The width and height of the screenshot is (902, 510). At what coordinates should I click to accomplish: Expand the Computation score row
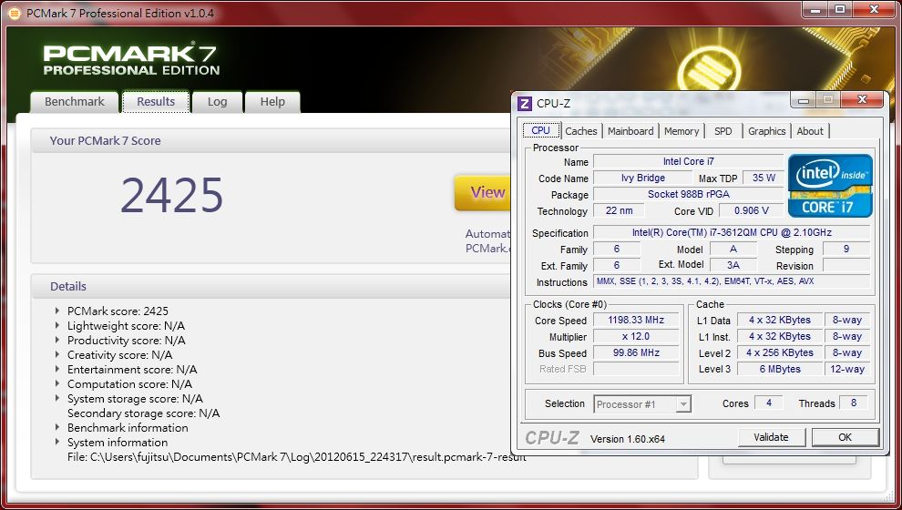[x=57, y=383]
